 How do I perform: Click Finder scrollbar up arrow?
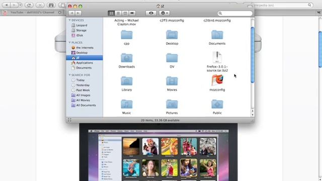pos(253,111)
